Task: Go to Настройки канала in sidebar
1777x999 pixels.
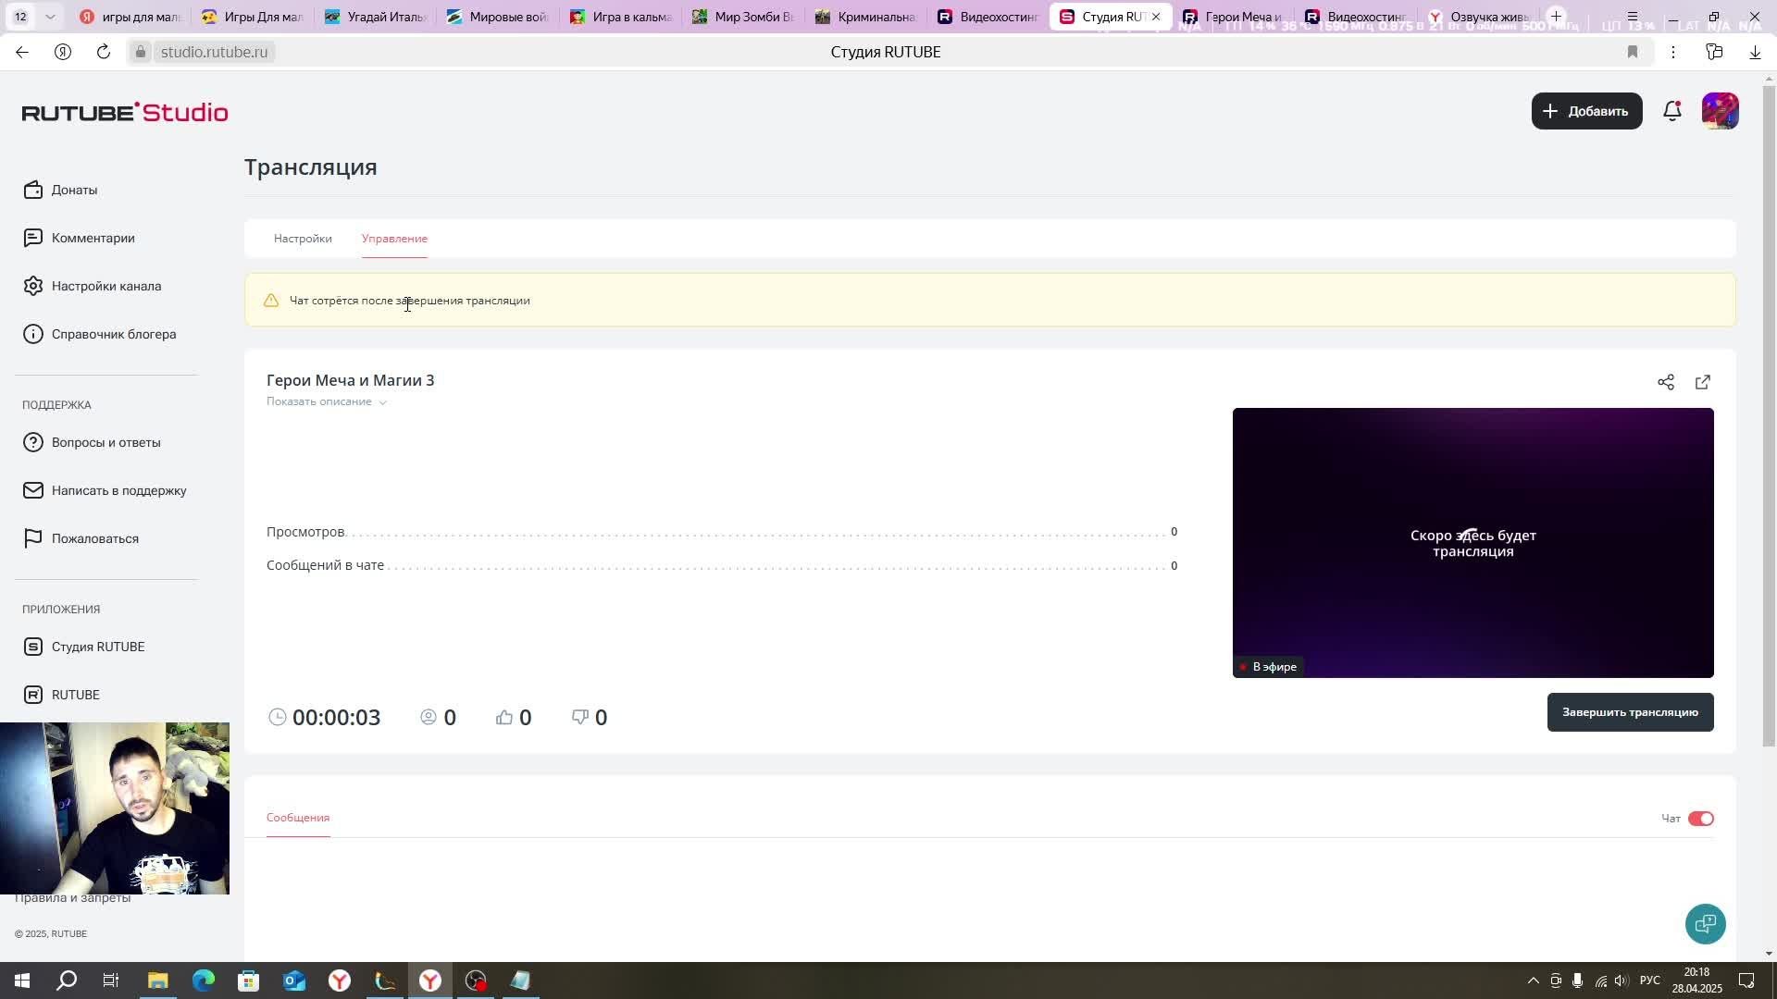Action: coord(106,286)
